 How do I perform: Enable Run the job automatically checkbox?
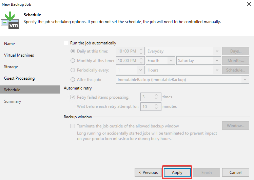coord(66,43)
